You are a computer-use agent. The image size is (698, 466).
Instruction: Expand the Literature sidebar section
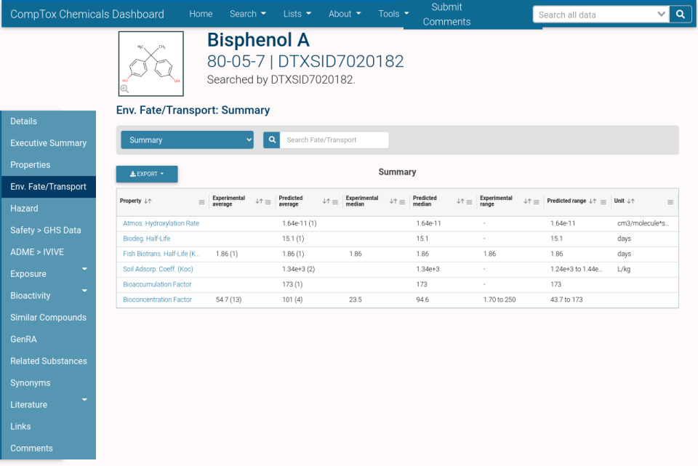click(84, 400)
